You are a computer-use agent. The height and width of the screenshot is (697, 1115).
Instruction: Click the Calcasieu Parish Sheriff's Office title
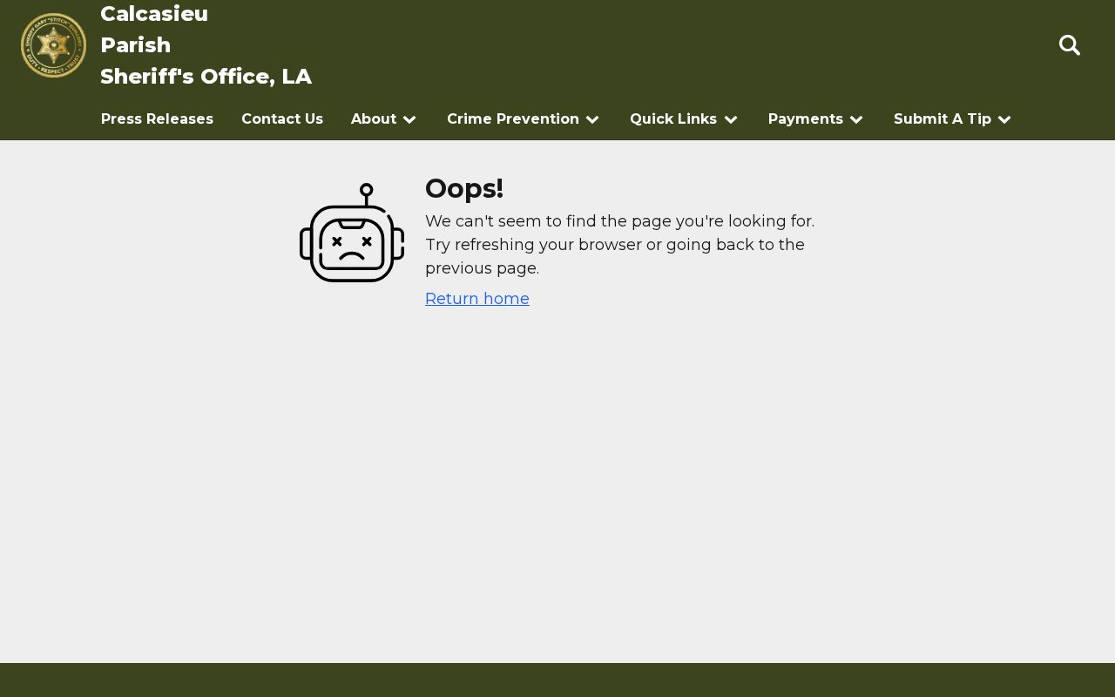click(x=206, y=45)
